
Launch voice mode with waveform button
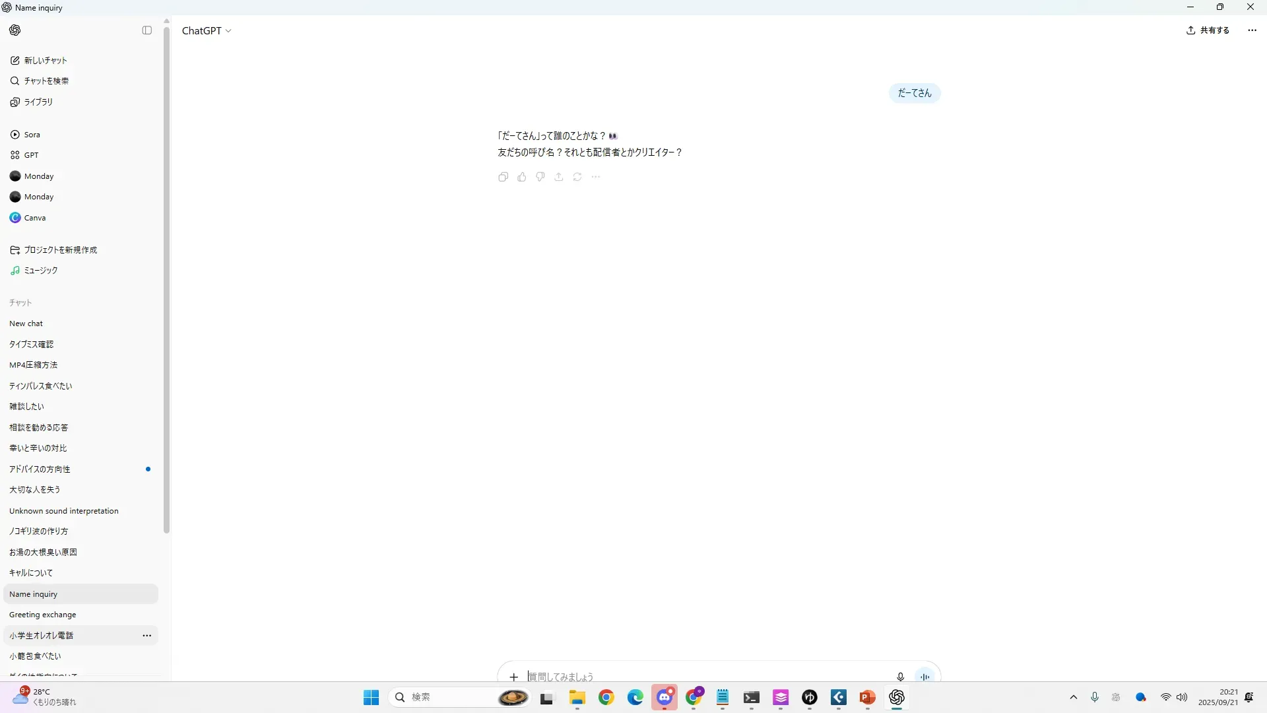point(925,677)
